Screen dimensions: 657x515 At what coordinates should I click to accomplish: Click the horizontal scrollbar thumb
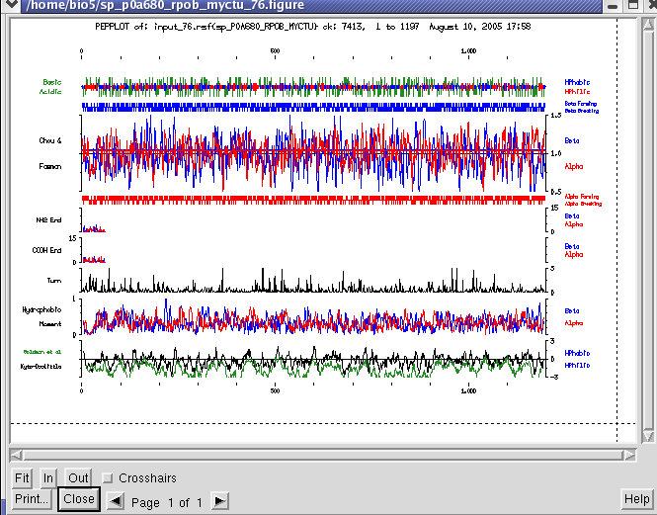pyautogui.click(x=323, y=455)
